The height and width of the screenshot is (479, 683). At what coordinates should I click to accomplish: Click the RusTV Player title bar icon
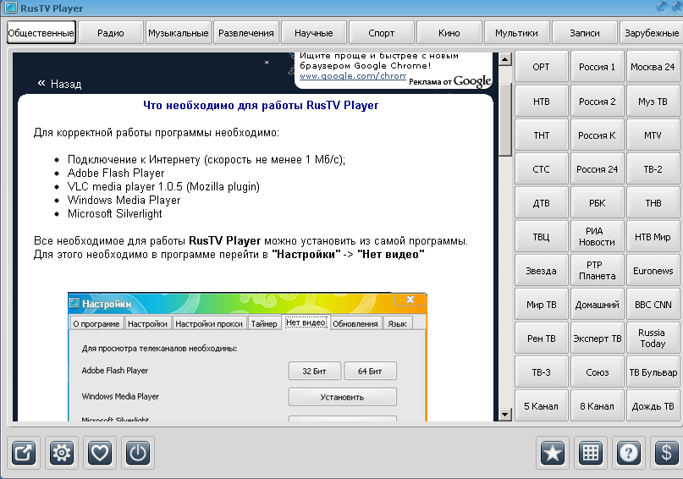pyautogui.click(x=10, y=8)
